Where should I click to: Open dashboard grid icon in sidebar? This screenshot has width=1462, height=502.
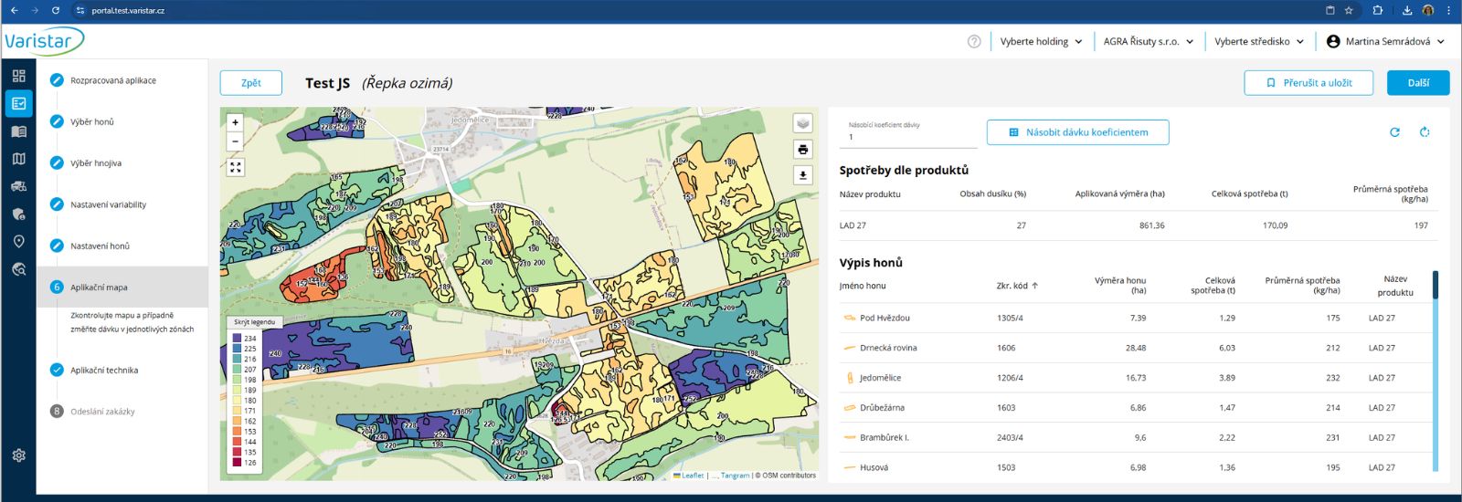tap(18, 76)
